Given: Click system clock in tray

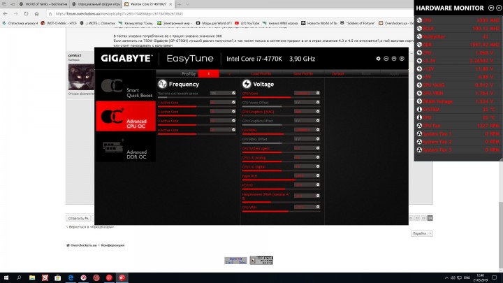Looking at the screenshot, I should pyautogui.click(x=480, y=278).
